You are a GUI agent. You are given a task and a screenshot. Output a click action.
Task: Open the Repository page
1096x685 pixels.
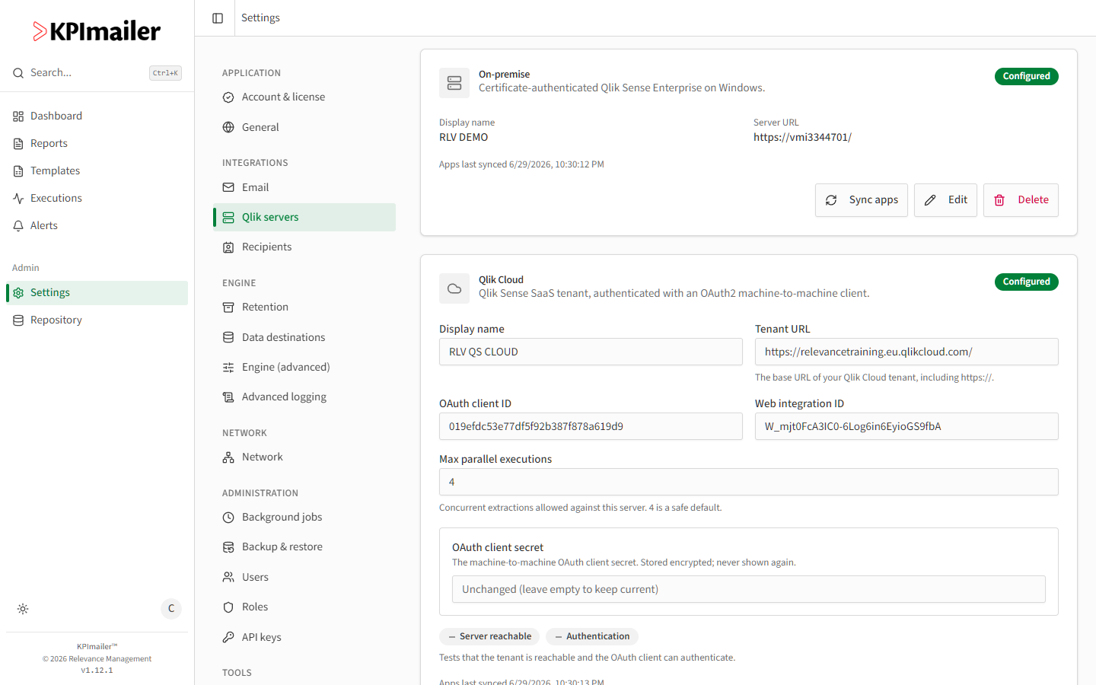[x=97, y=320]
